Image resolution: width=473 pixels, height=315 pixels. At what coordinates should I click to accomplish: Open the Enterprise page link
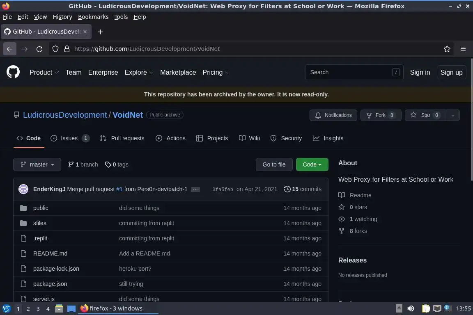103,72
